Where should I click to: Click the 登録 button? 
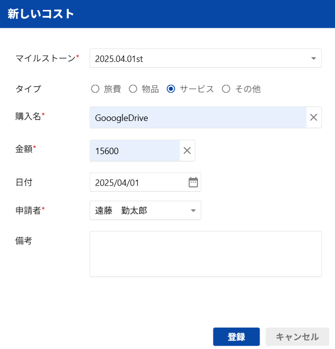(x=236, y=337)
